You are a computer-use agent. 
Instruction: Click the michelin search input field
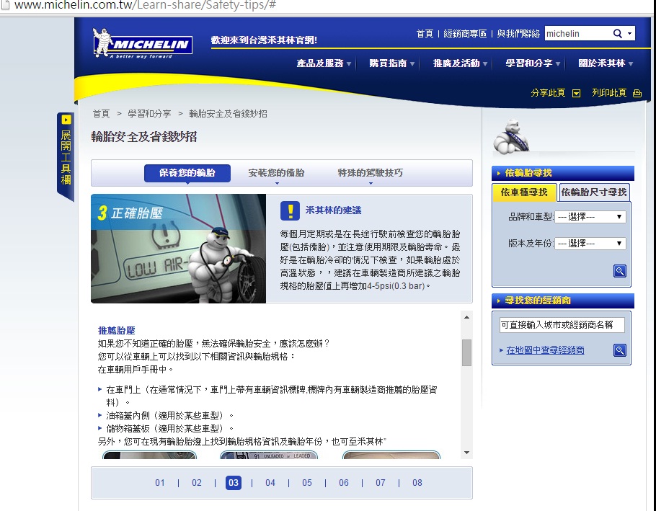click(x=577, y=33)
